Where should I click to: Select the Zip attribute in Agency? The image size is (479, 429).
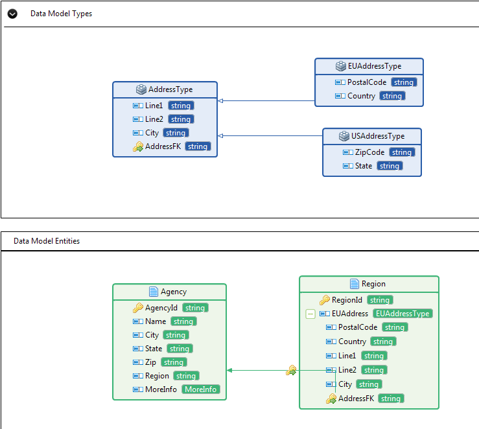(150, 362)
